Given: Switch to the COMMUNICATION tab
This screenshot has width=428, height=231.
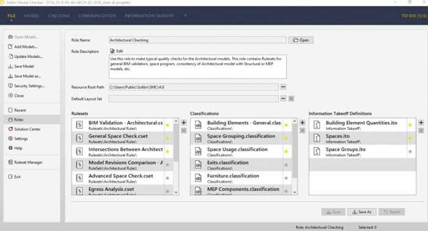Looking at the screenshot, I should pos(97,16).
